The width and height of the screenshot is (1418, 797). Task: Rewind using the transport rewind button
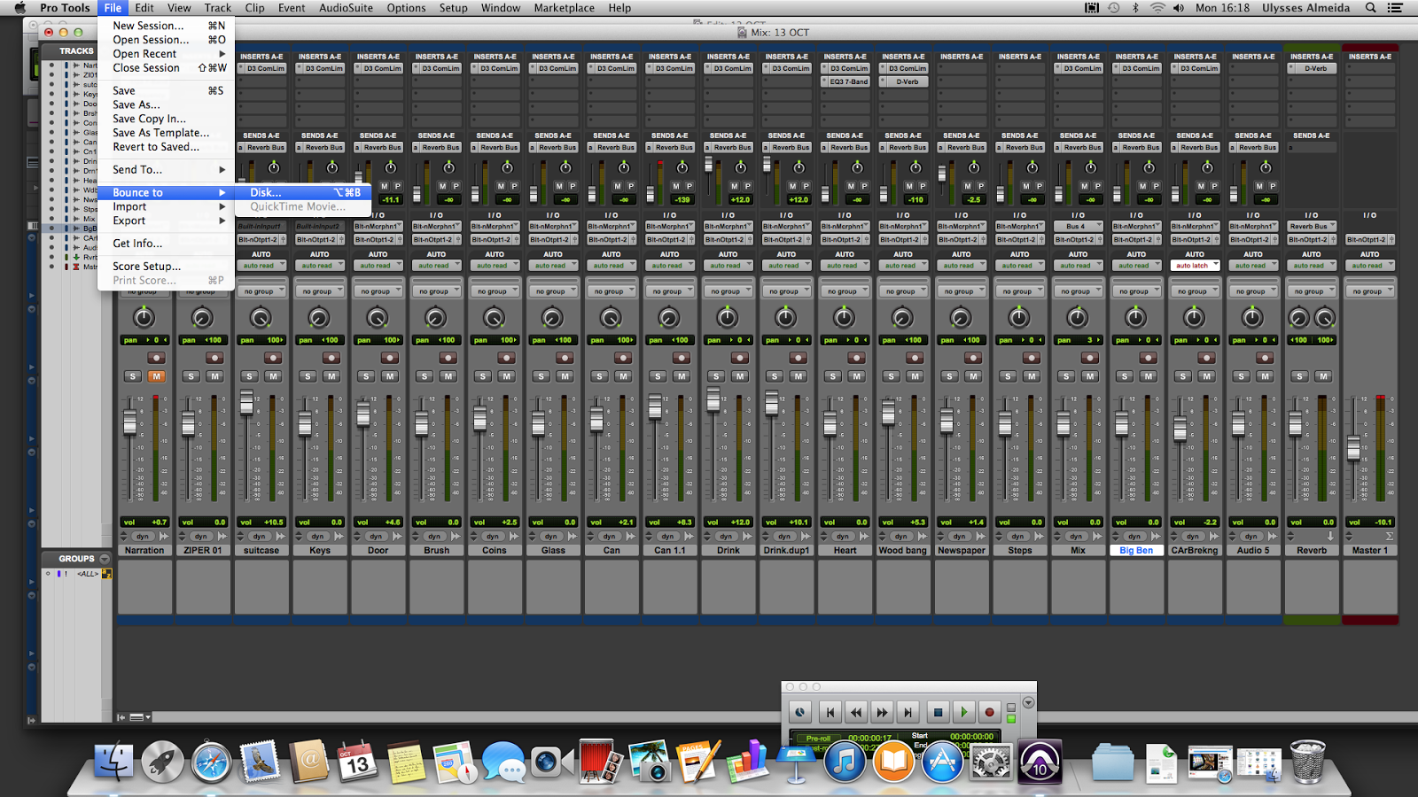856,712
